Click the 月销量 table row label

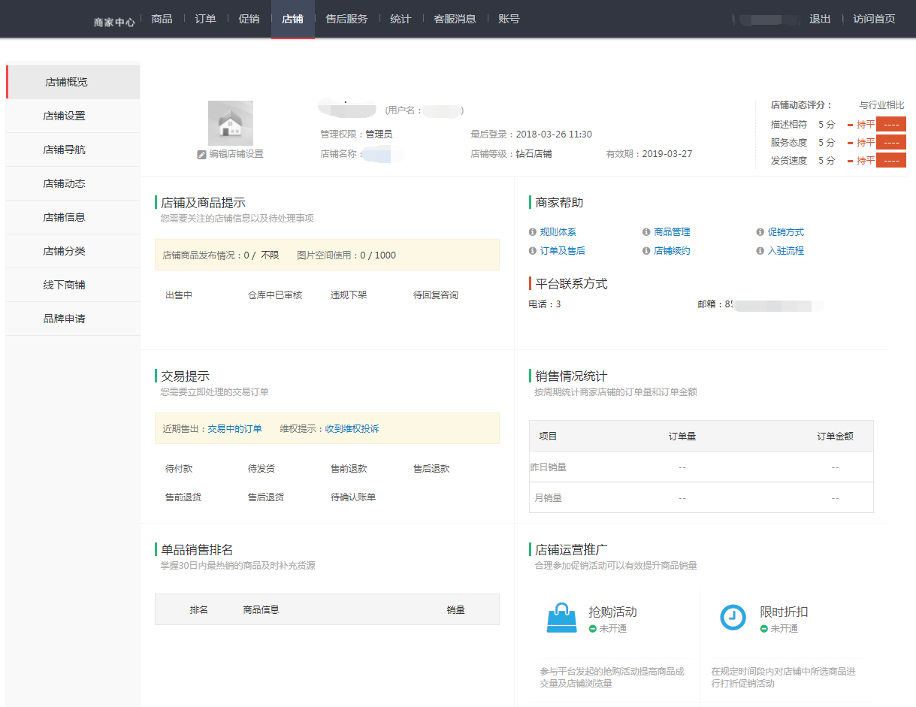point(549,498)
